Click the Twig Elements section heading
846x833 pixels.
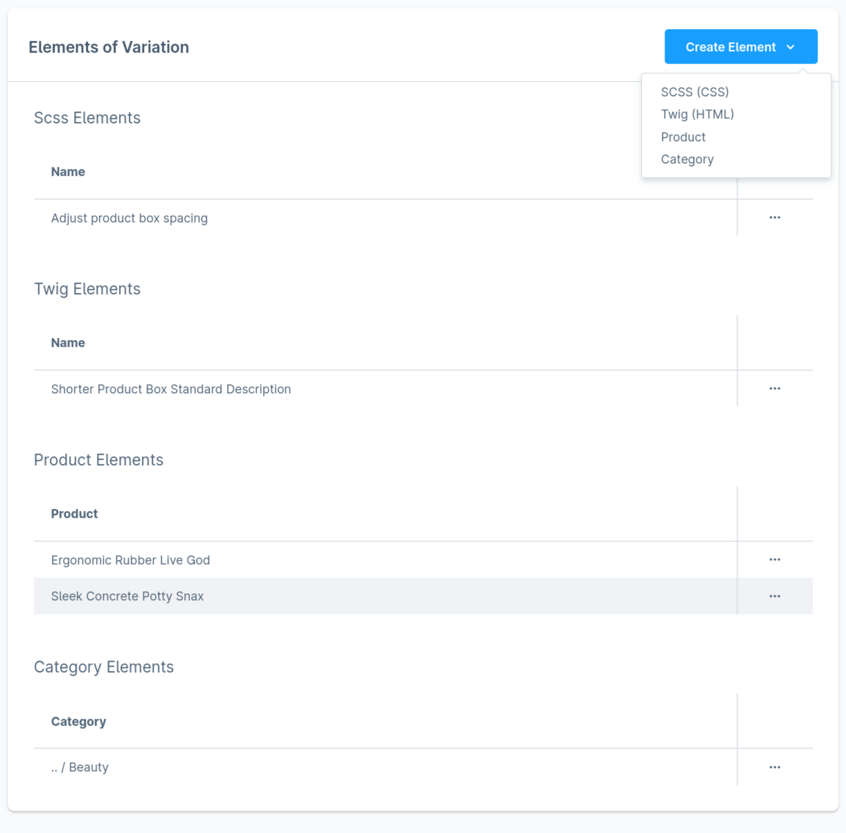tap(87, 289)
